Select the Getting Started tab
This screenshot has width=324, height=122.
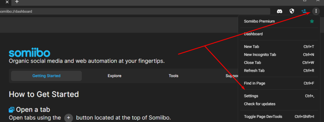click(x=46, y=76)
